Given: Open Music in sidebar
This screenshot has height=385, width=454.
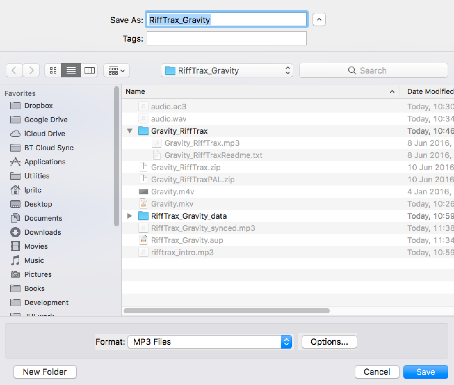Looking at the screenshot, I should 27,260.
